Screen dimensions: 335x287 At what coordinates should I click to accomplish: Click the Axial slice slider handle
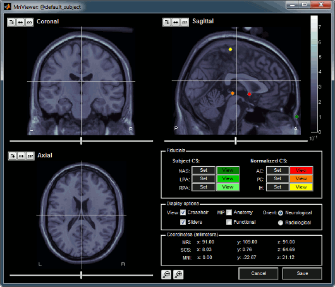tap(81, 275)
